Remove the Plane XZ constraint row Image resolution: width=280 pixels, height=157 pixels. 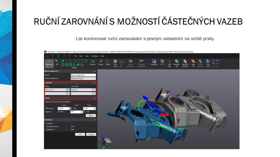94,90
